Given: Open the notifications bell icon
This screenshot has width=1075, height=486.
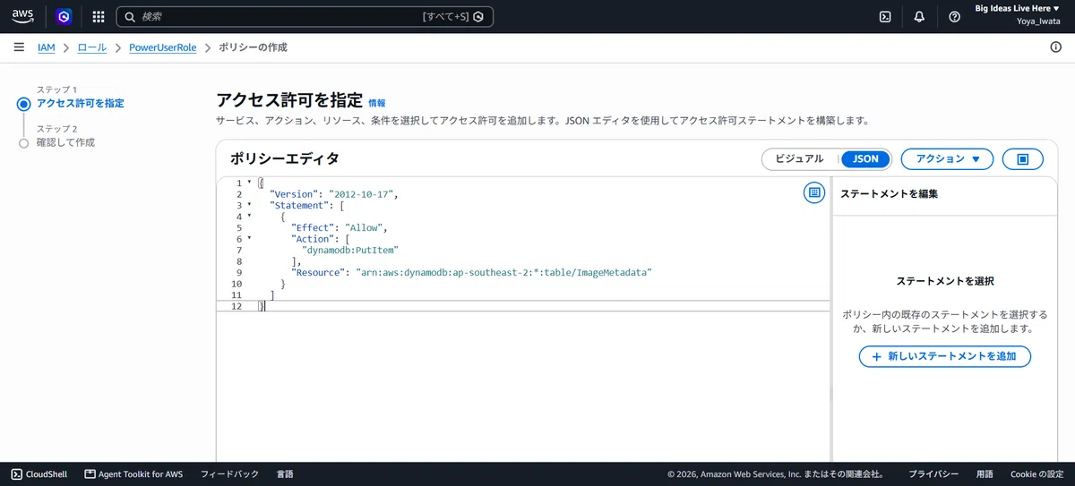Looking at the screenshot, I should [x=919, y=16].
